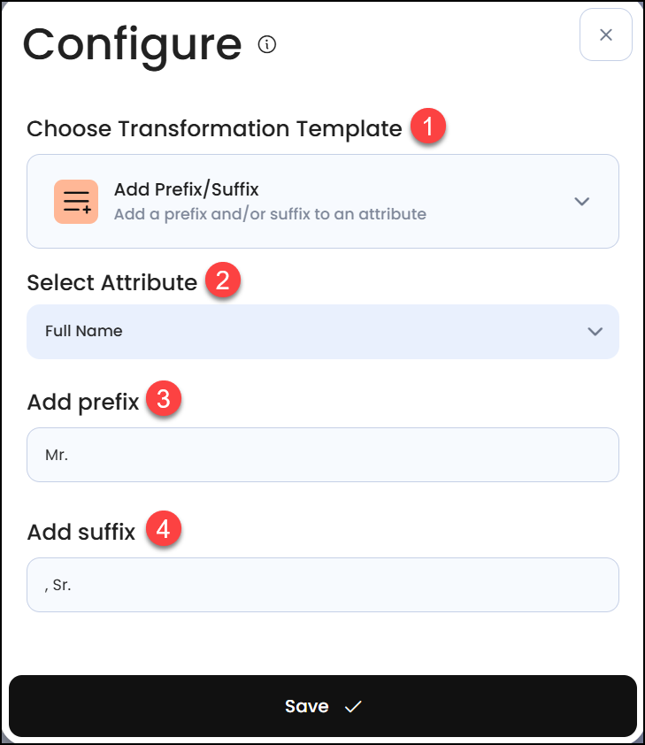Click red badge 1 next to template heading

(430, 127)
